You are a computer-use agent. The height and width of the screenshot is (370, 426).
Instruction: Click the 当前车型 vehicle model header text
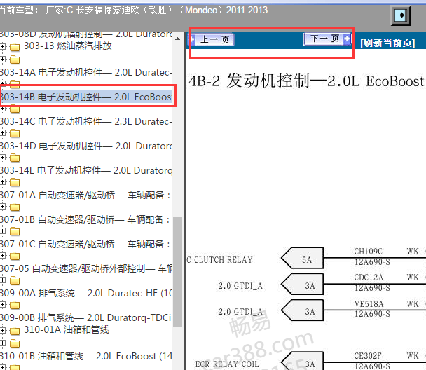(x=134, y=11)
